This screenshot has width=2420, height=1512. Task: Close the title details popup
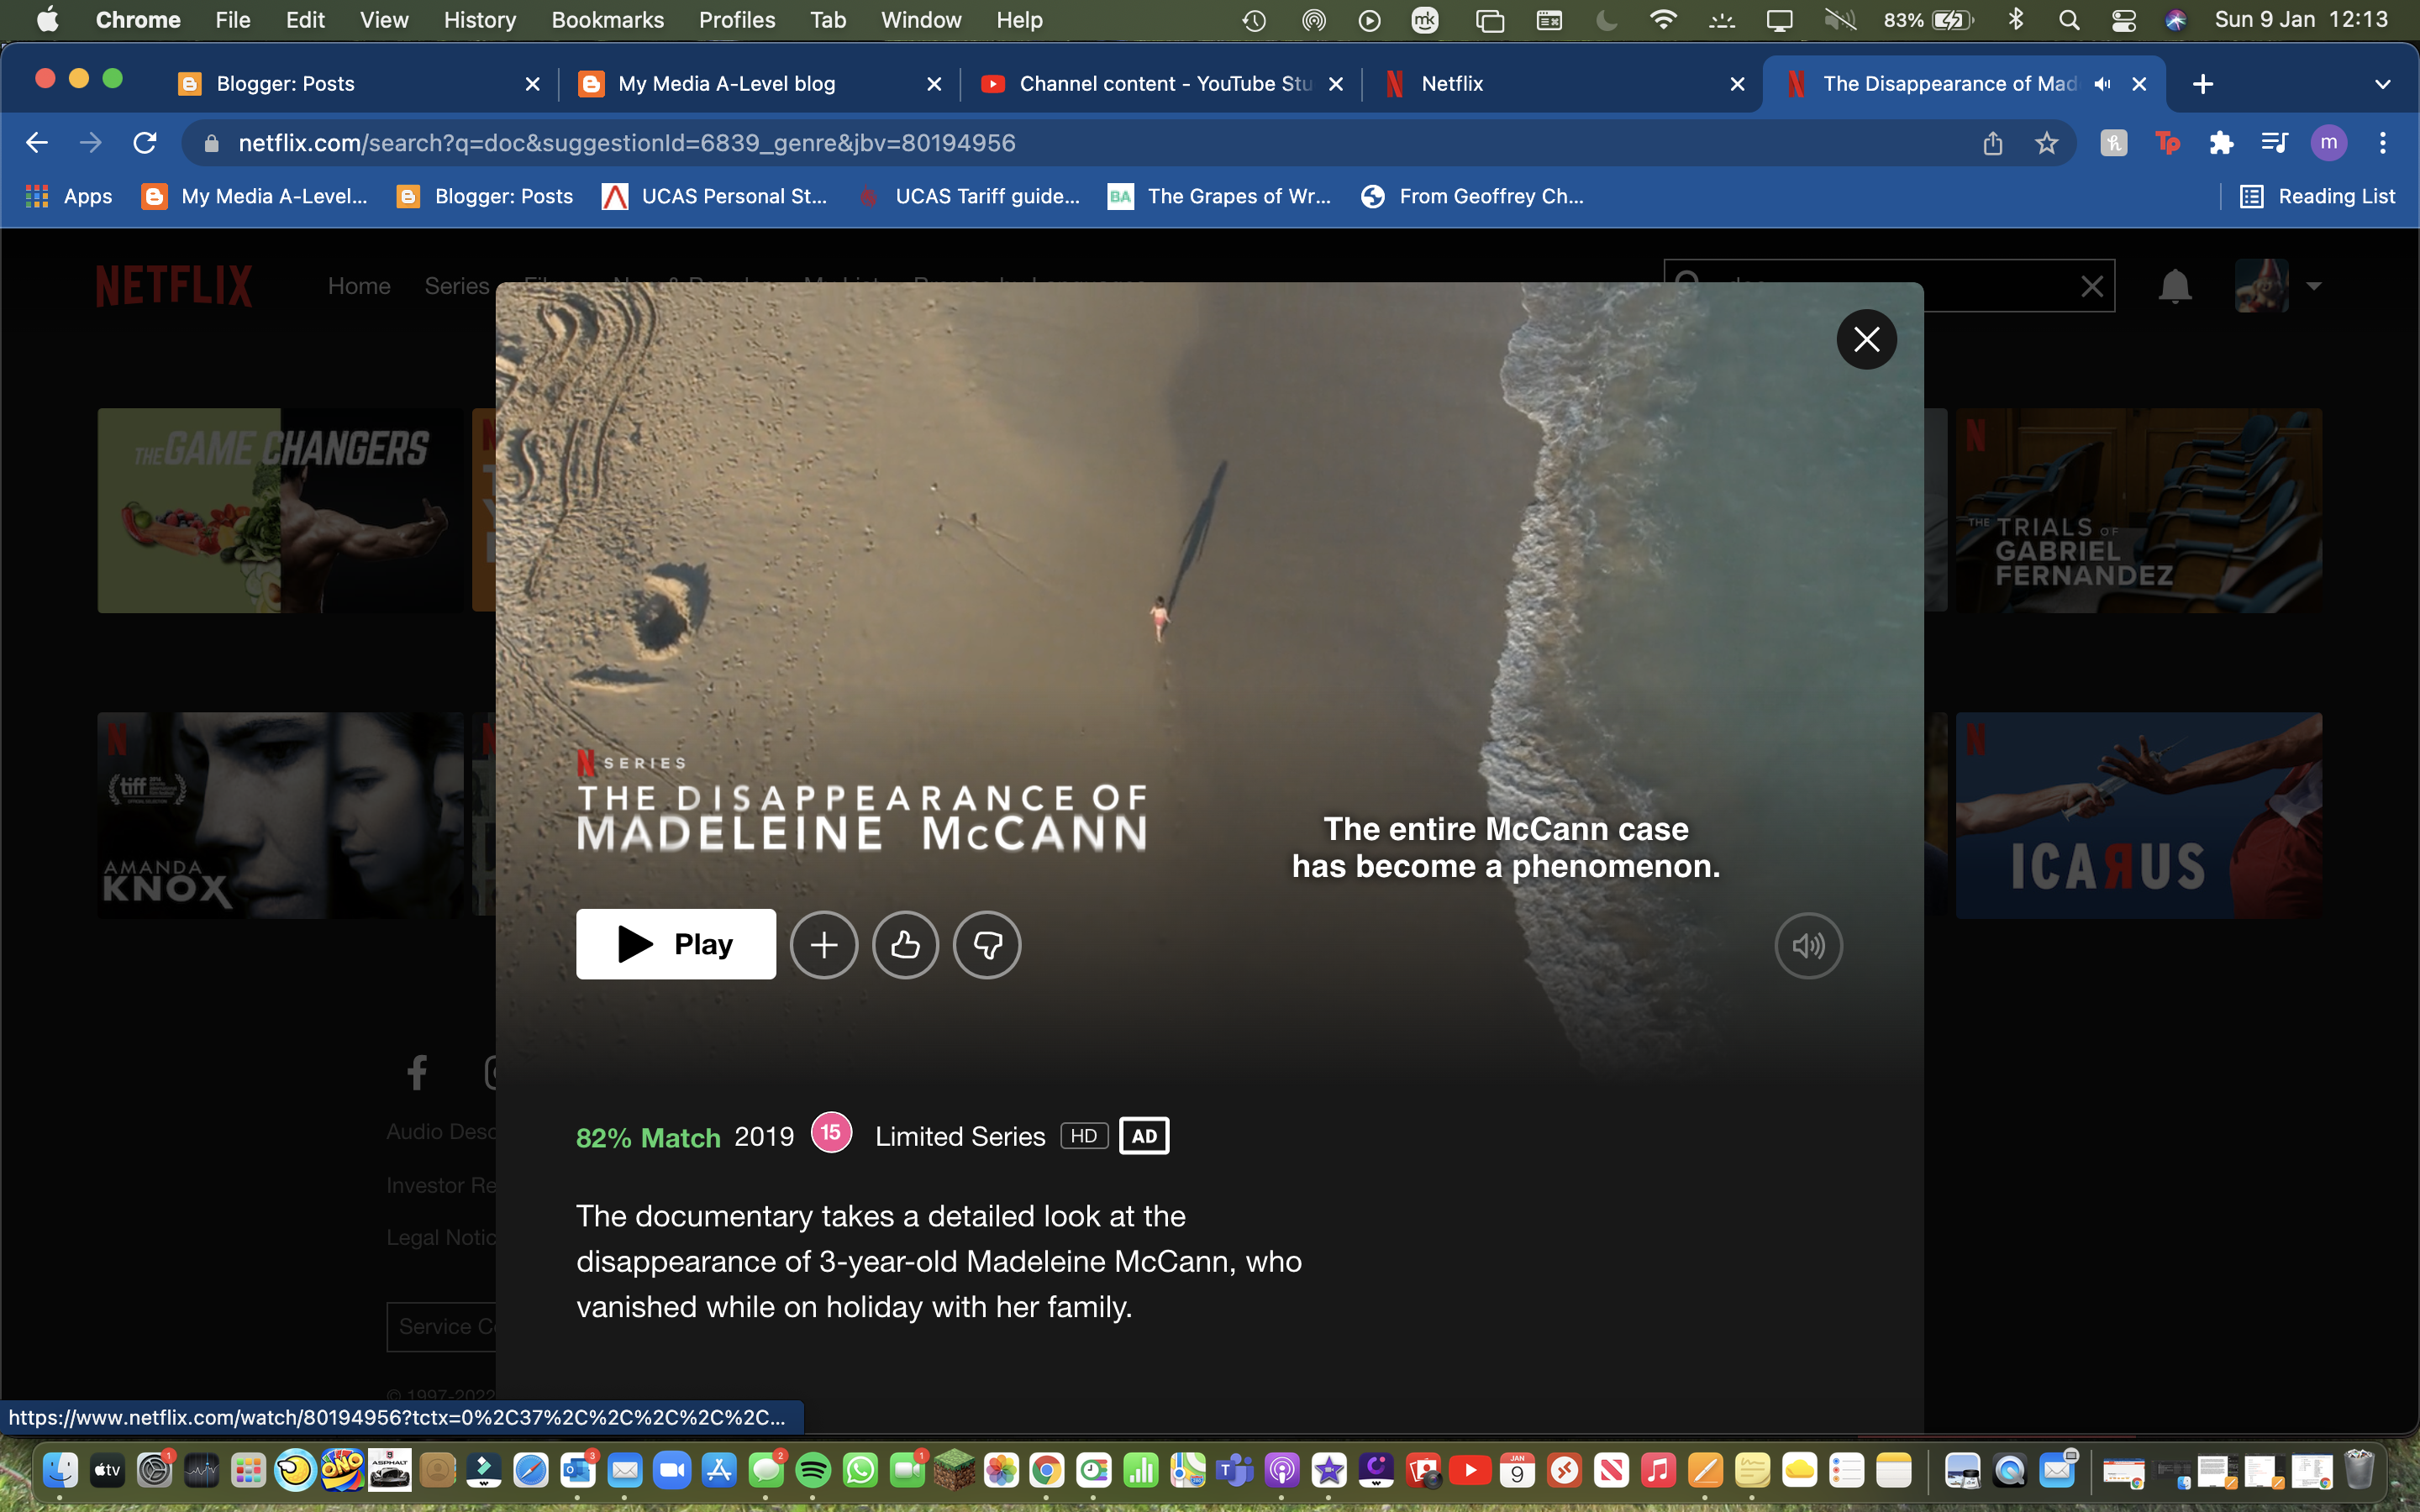(x=1866, y=340)
